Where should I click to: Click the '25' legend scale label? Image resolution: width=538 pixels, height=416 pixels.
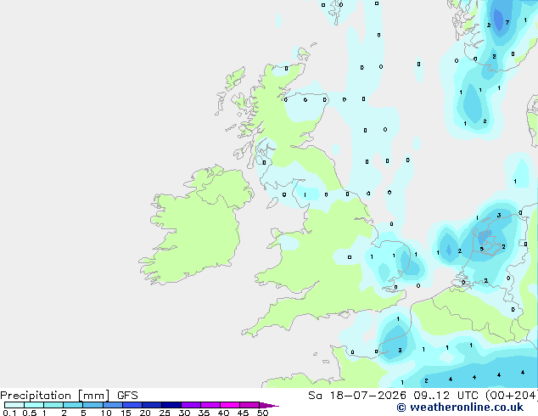pyautogui.click(x=165, y=413)
